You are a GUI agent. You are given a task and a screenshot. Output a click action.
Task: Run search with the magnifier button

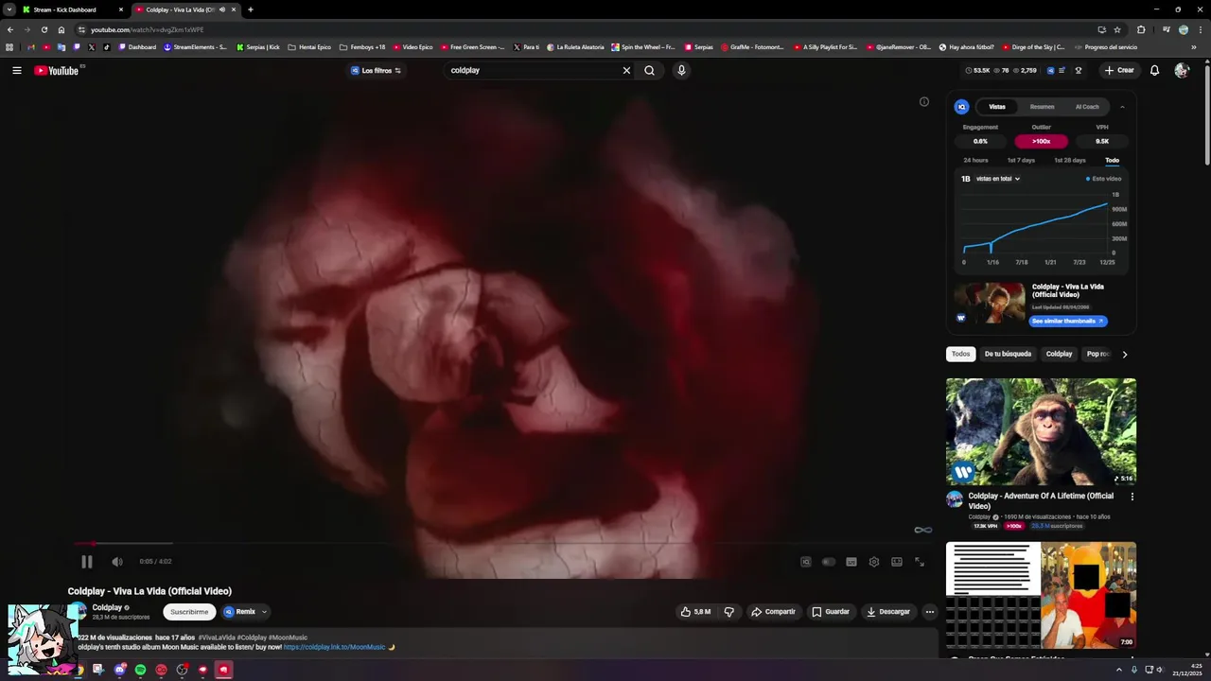(x=649, y=70)
